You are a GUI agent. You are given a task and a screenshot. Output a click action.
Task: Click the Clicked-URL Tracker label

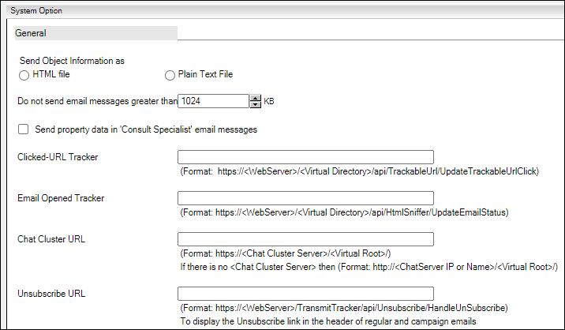tap(58, 157)
